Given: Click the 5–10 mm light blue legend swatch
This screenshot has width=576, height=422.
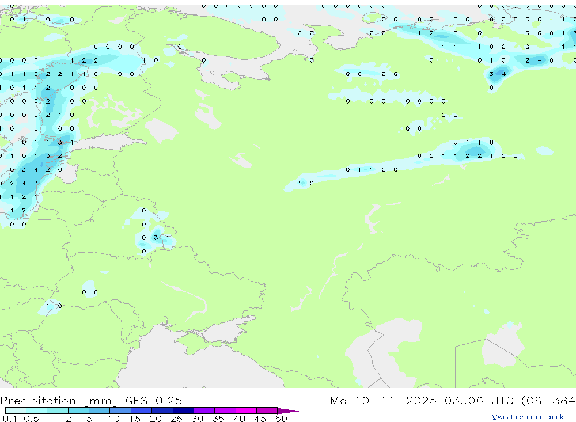Looking at the screenshot, I should [x=100, y=410].
